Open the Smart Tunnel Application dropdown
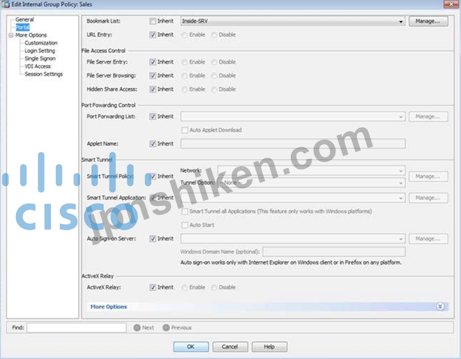461x359 pixels. click(293, 198)
